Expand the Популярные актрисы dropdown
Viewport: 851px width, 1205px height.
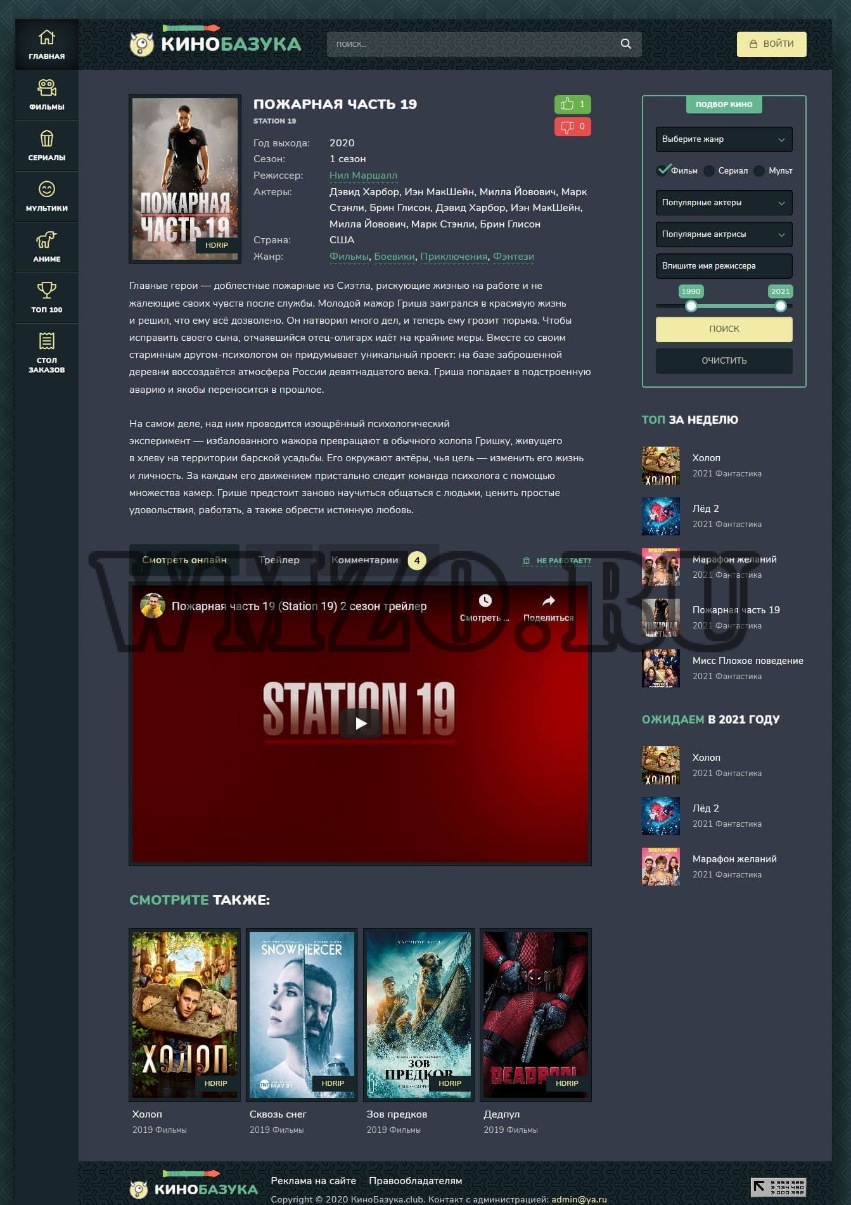pyautogui.click(x=724, y=234)
